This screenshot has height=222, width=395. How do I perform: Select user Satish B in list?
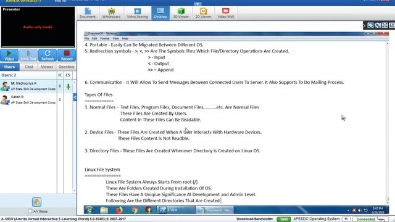28,100
